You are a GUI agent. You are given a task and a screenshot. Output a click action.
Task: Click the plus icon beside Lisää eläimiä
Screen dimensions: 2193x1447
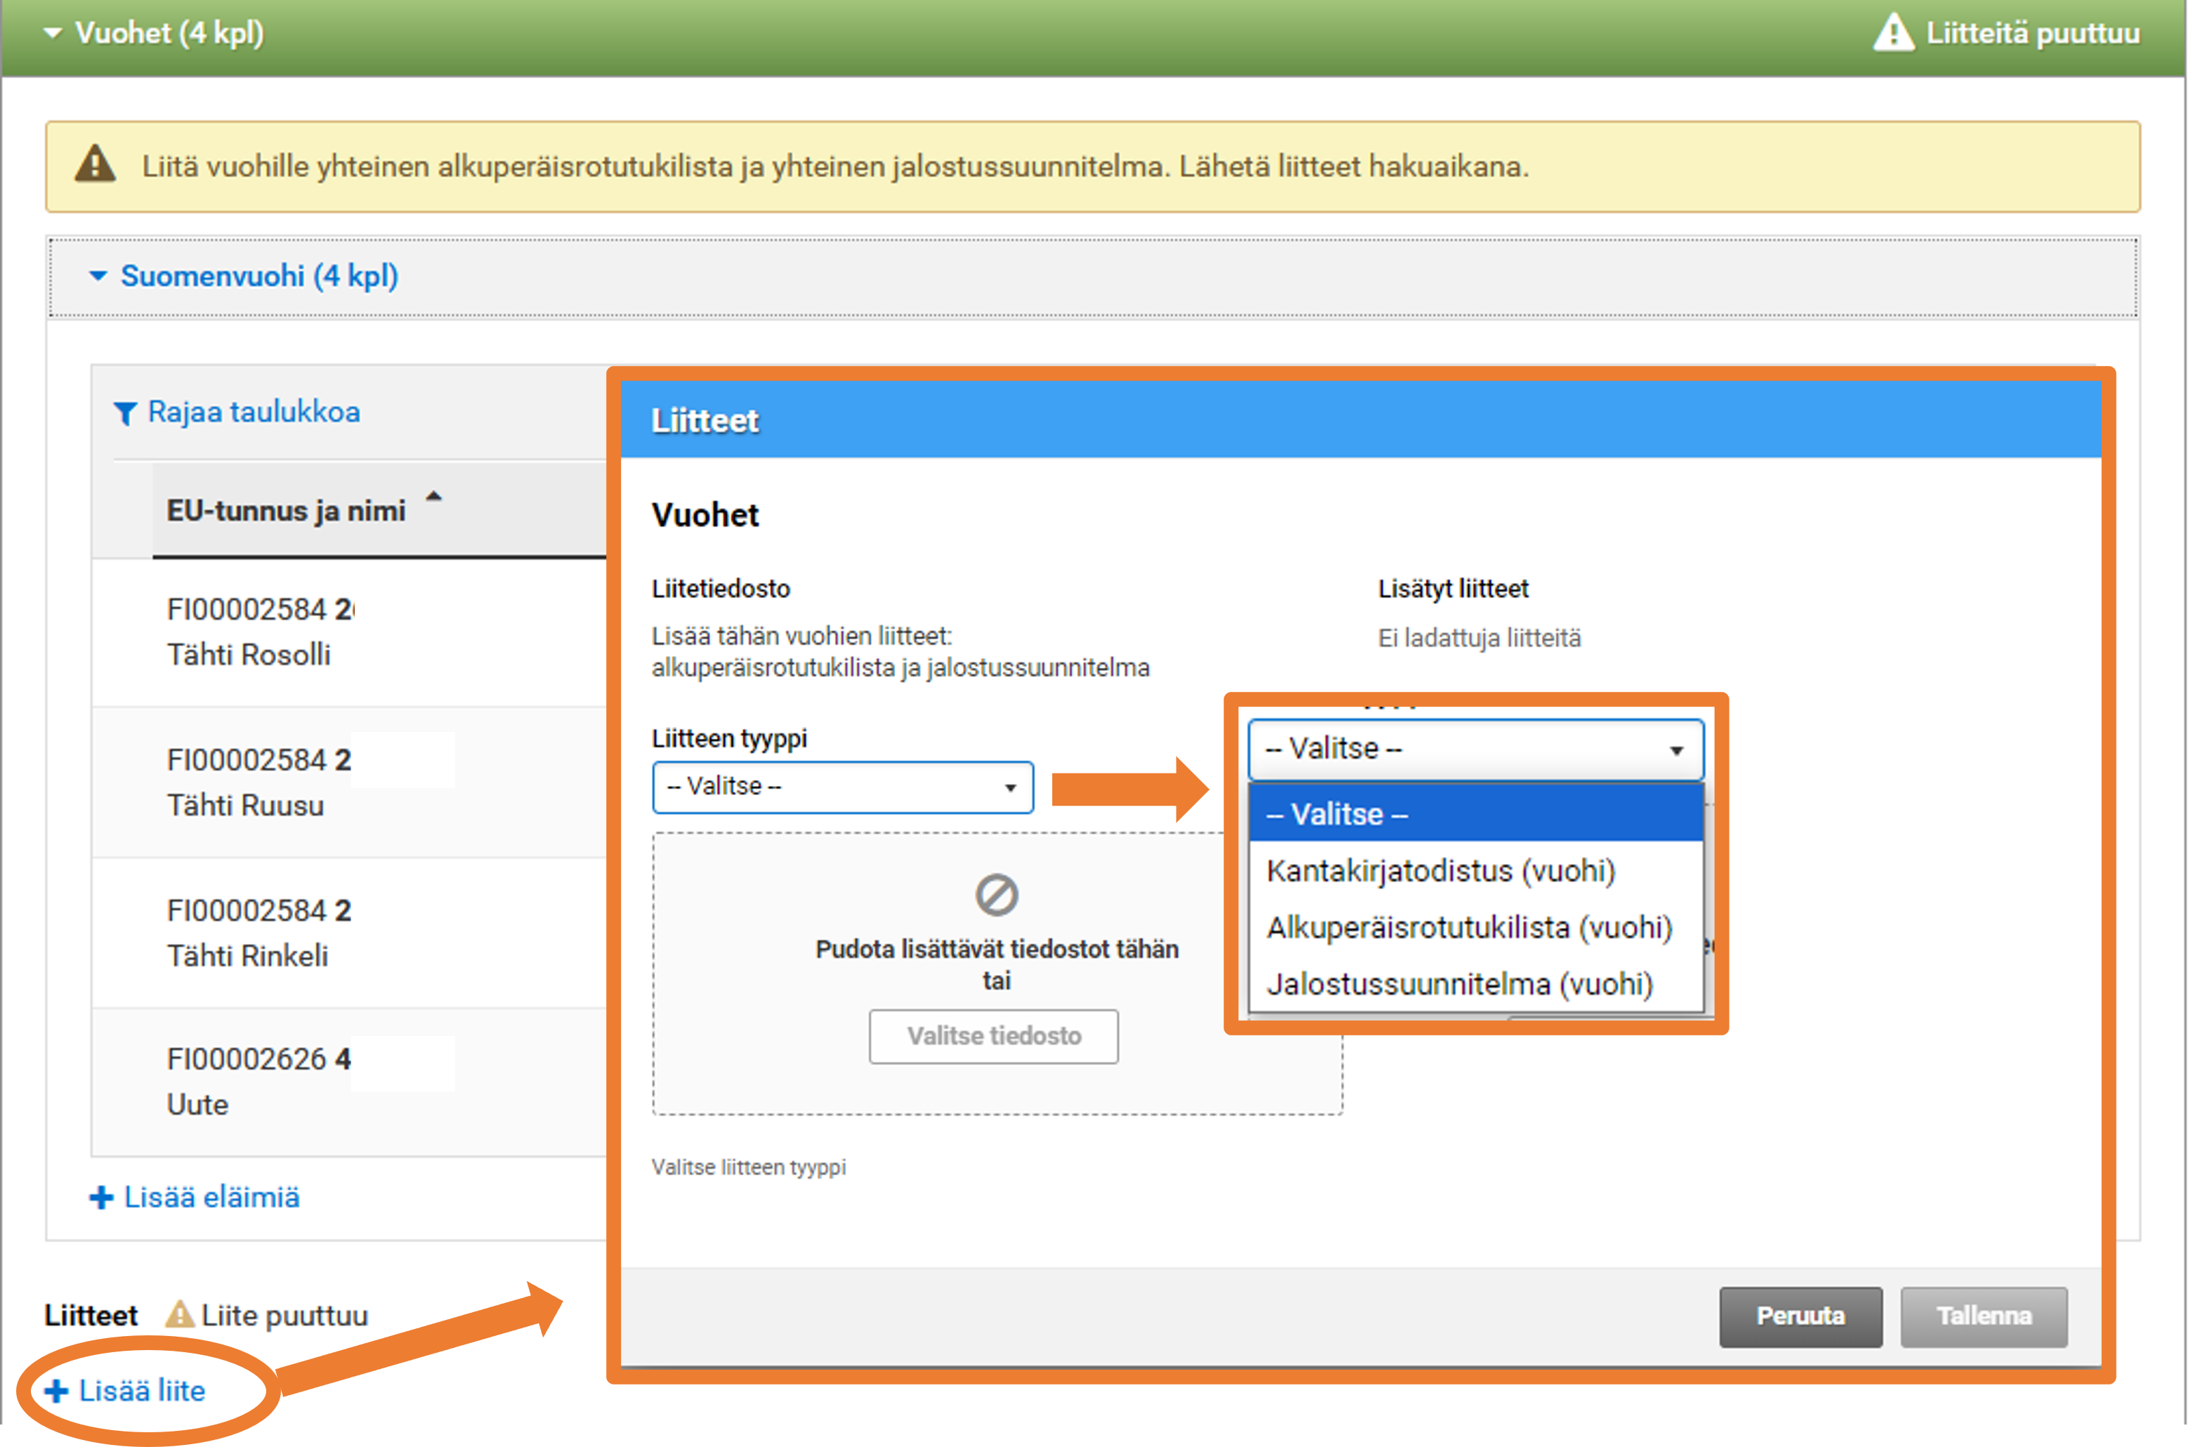click(101, 1198)
